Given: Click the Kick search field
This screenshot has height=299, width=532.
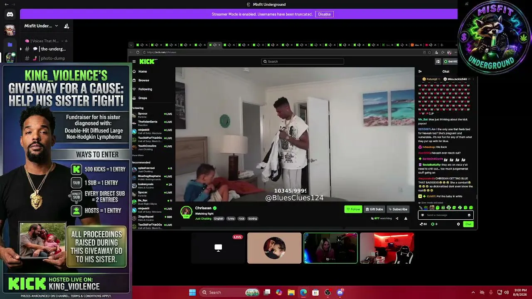Looking at the screenshot, I should tap(303, 61).
